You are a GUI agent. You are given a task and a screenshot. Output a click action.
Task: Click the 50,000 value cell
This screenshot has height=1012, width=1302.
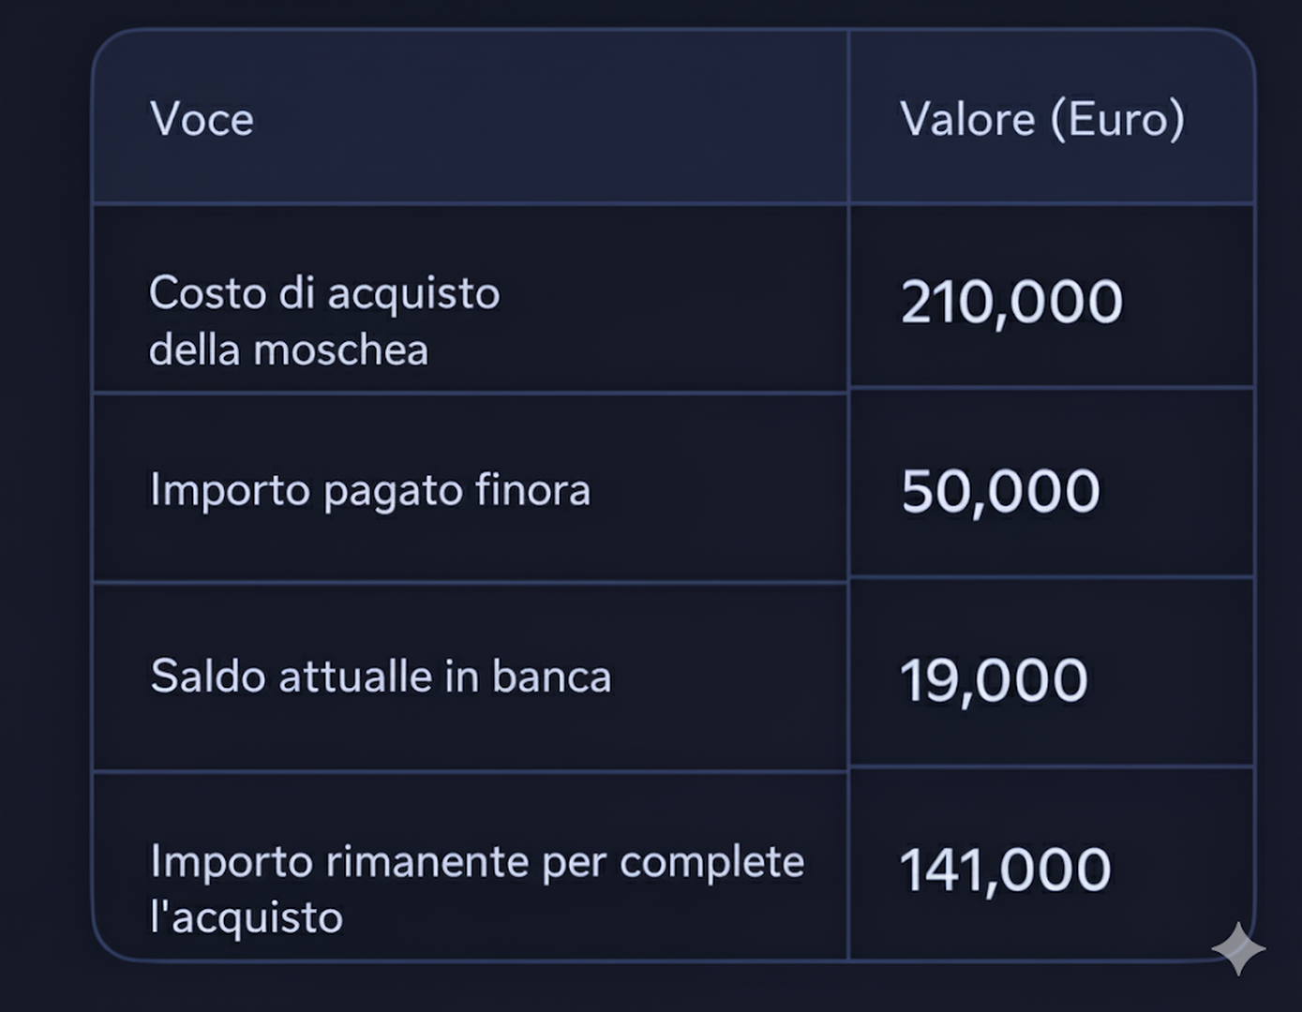[x=1000, y=490]
